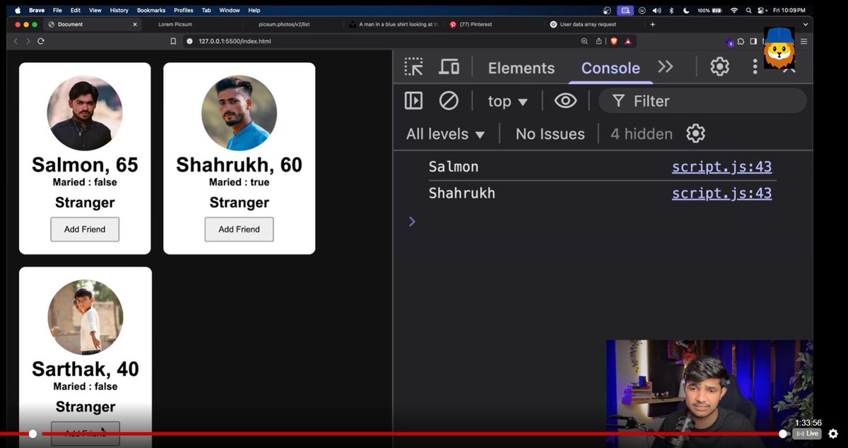This screenshot has width=848, height=448.
Task: Expand the All levels log filter dropdown
Action: tap(445, 133)
